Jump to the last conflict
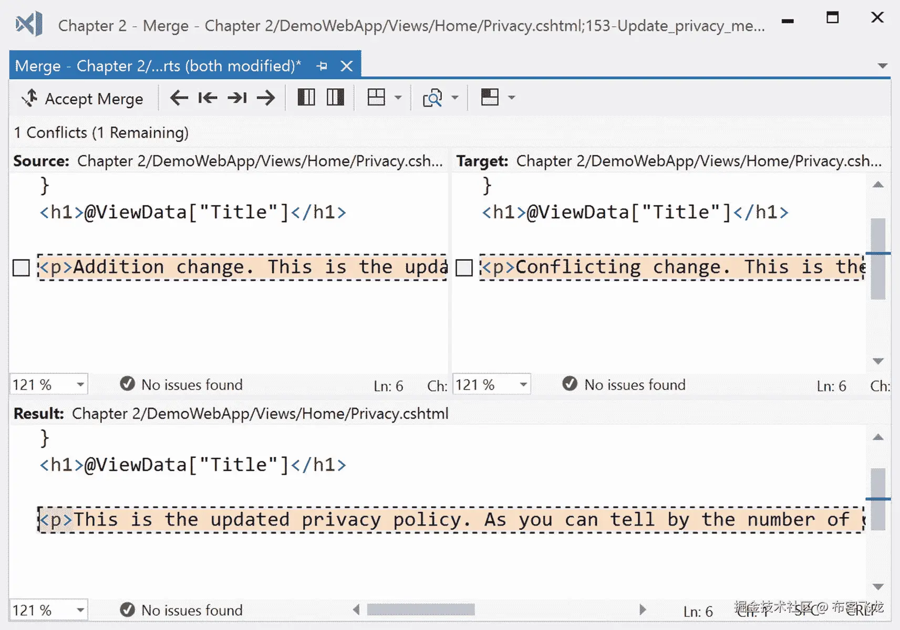 [x=237, y=98]
